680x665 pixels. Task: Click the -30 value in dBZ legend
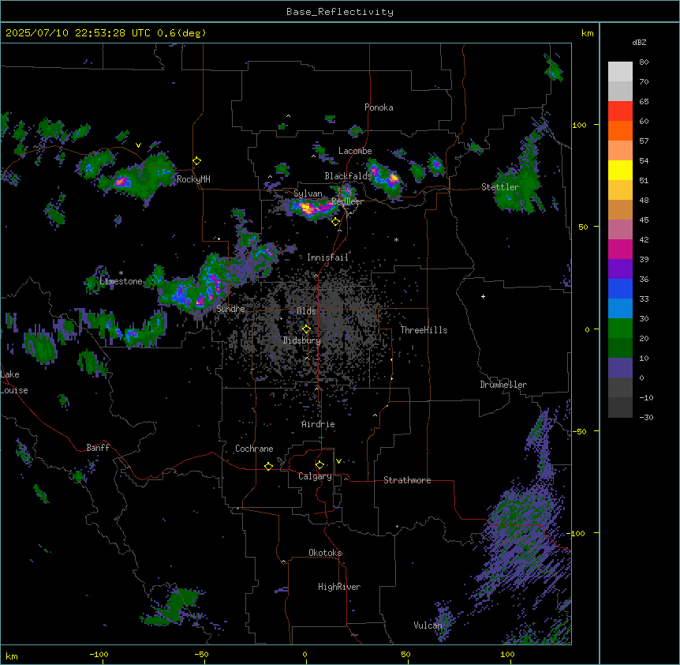pos(646,418)
